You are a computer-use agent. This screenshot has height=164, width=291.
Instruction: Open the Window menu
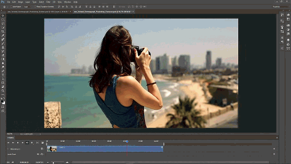[x=67, y=2]
